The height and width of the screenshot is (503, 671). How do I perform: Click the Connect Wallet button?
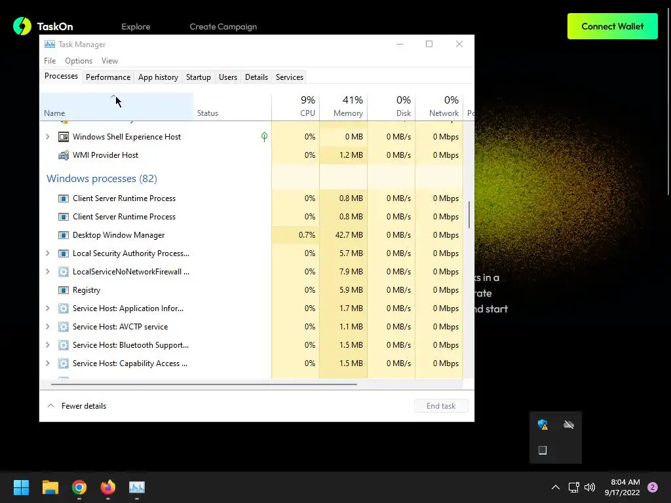point(613,26)
